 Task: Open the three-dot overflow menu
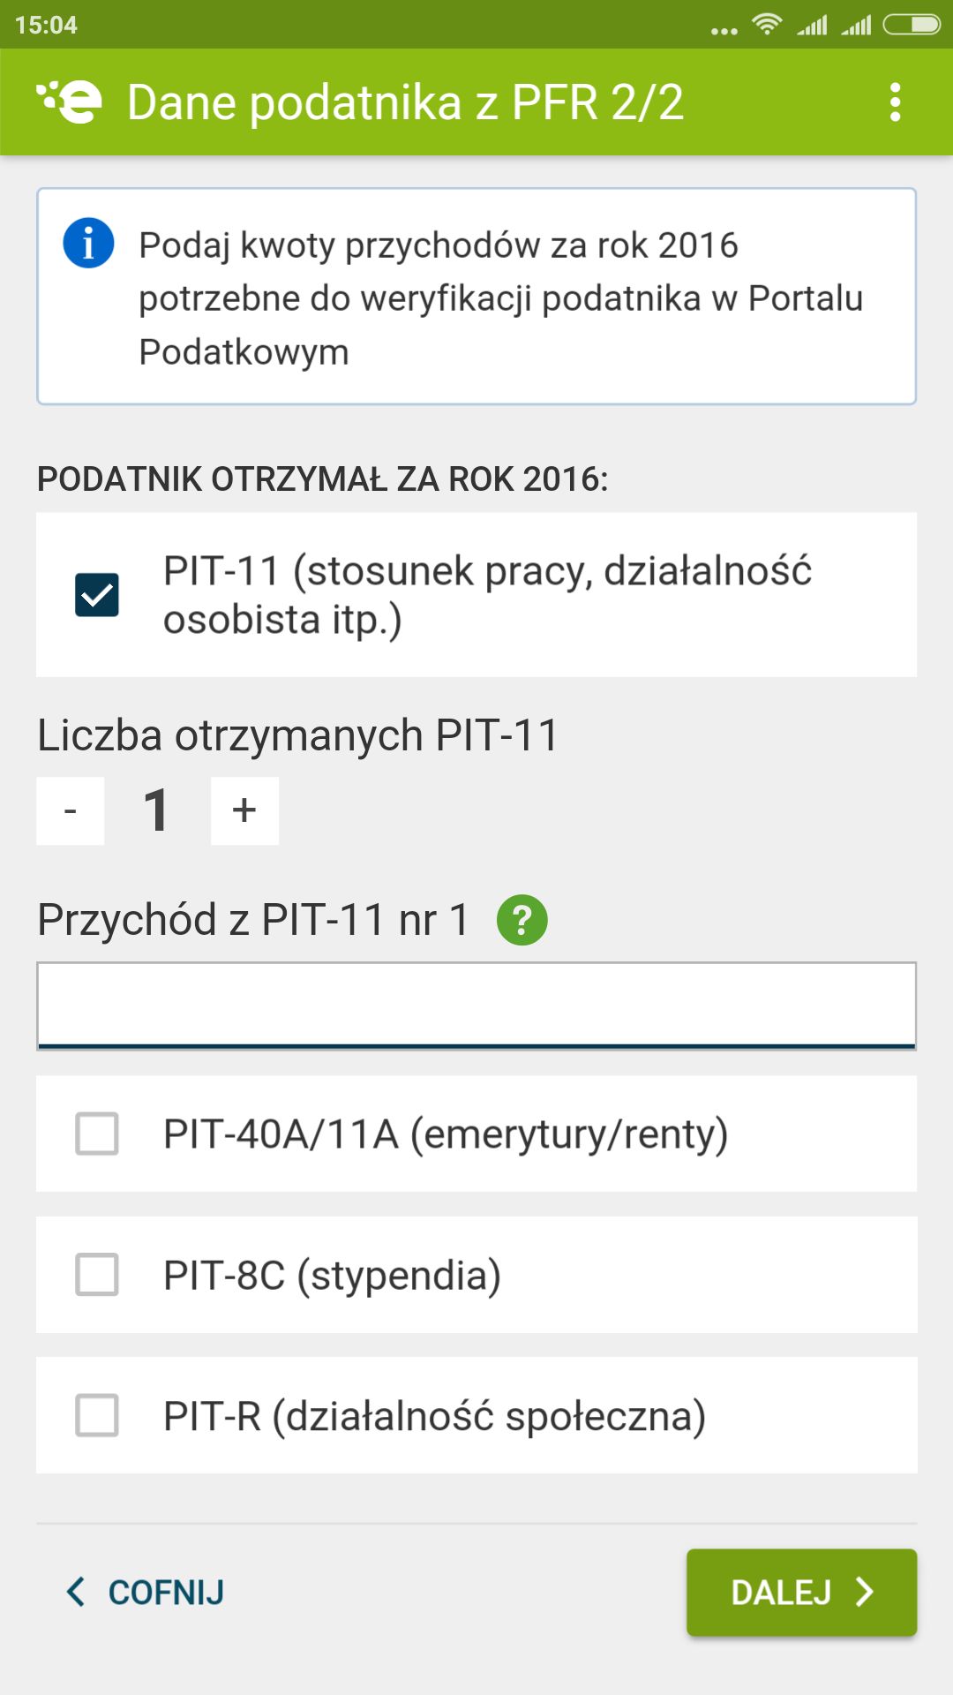pyautogui.click(x=895, y=102)
